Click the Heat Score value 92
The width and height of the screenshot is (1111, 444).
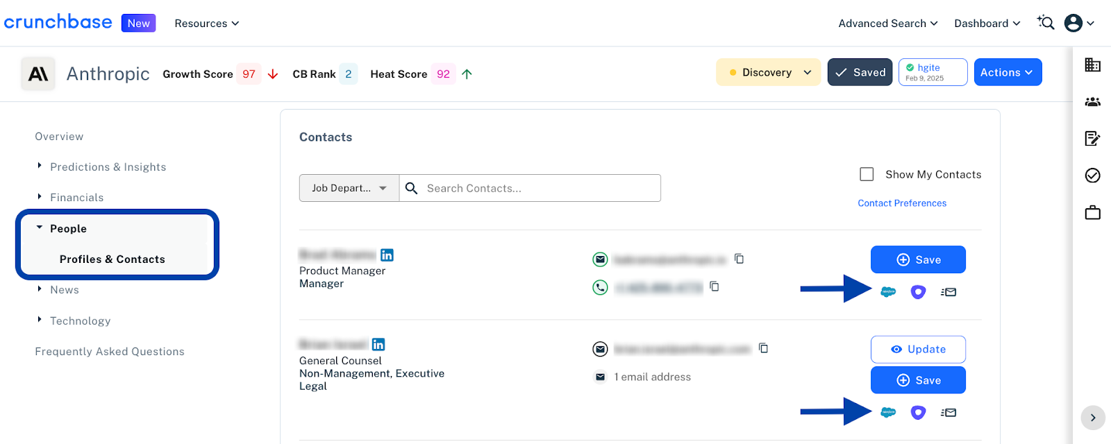444,74
